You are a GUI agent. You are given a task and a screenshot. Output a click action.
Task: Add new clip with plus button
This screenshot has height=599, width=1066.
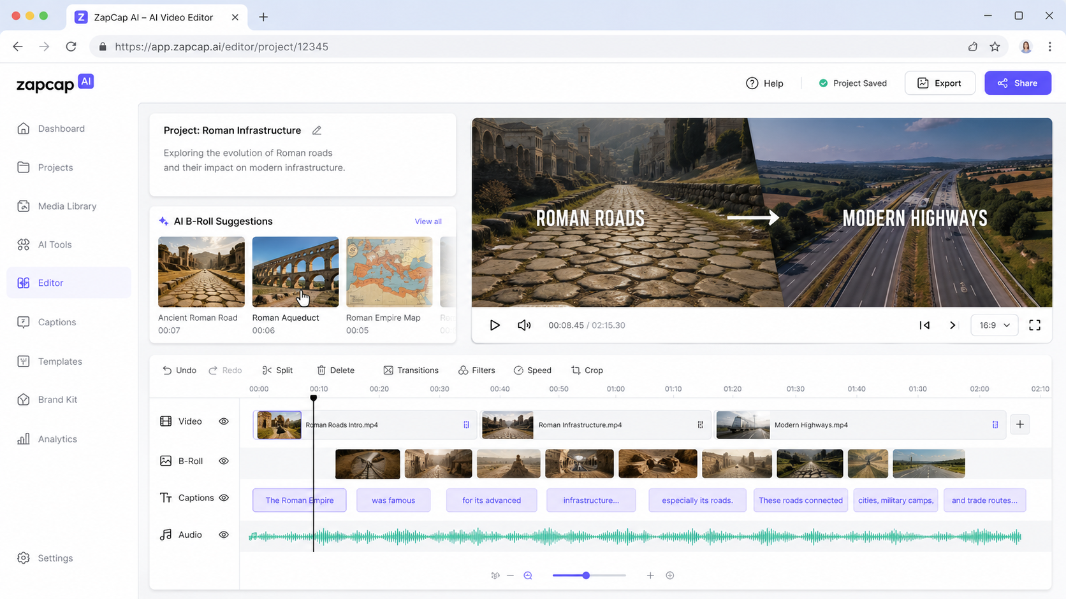tap(1020, 425)
